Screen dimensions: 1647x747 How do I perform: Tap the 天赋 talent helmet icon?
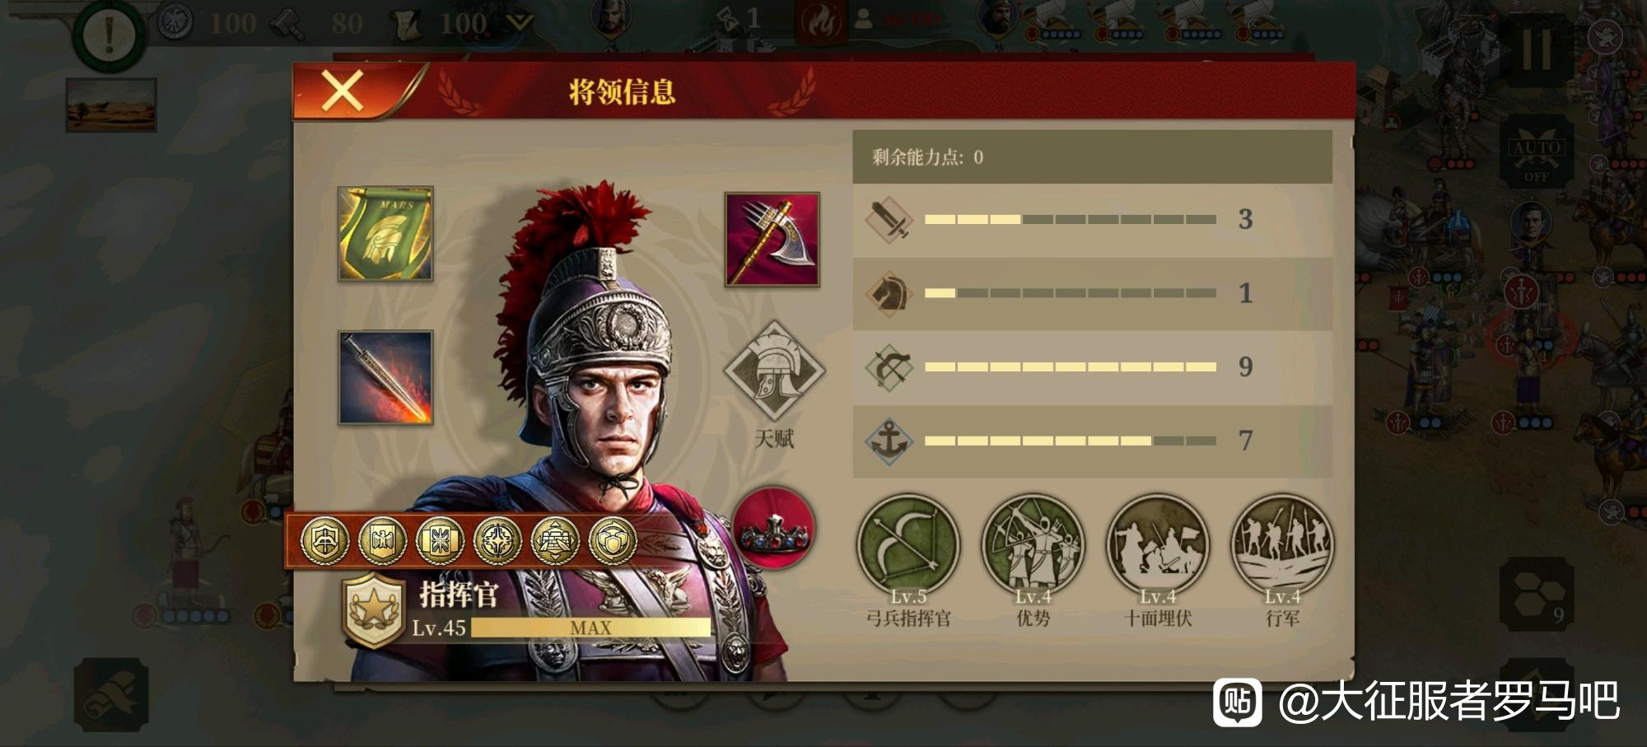coord(774,371)
